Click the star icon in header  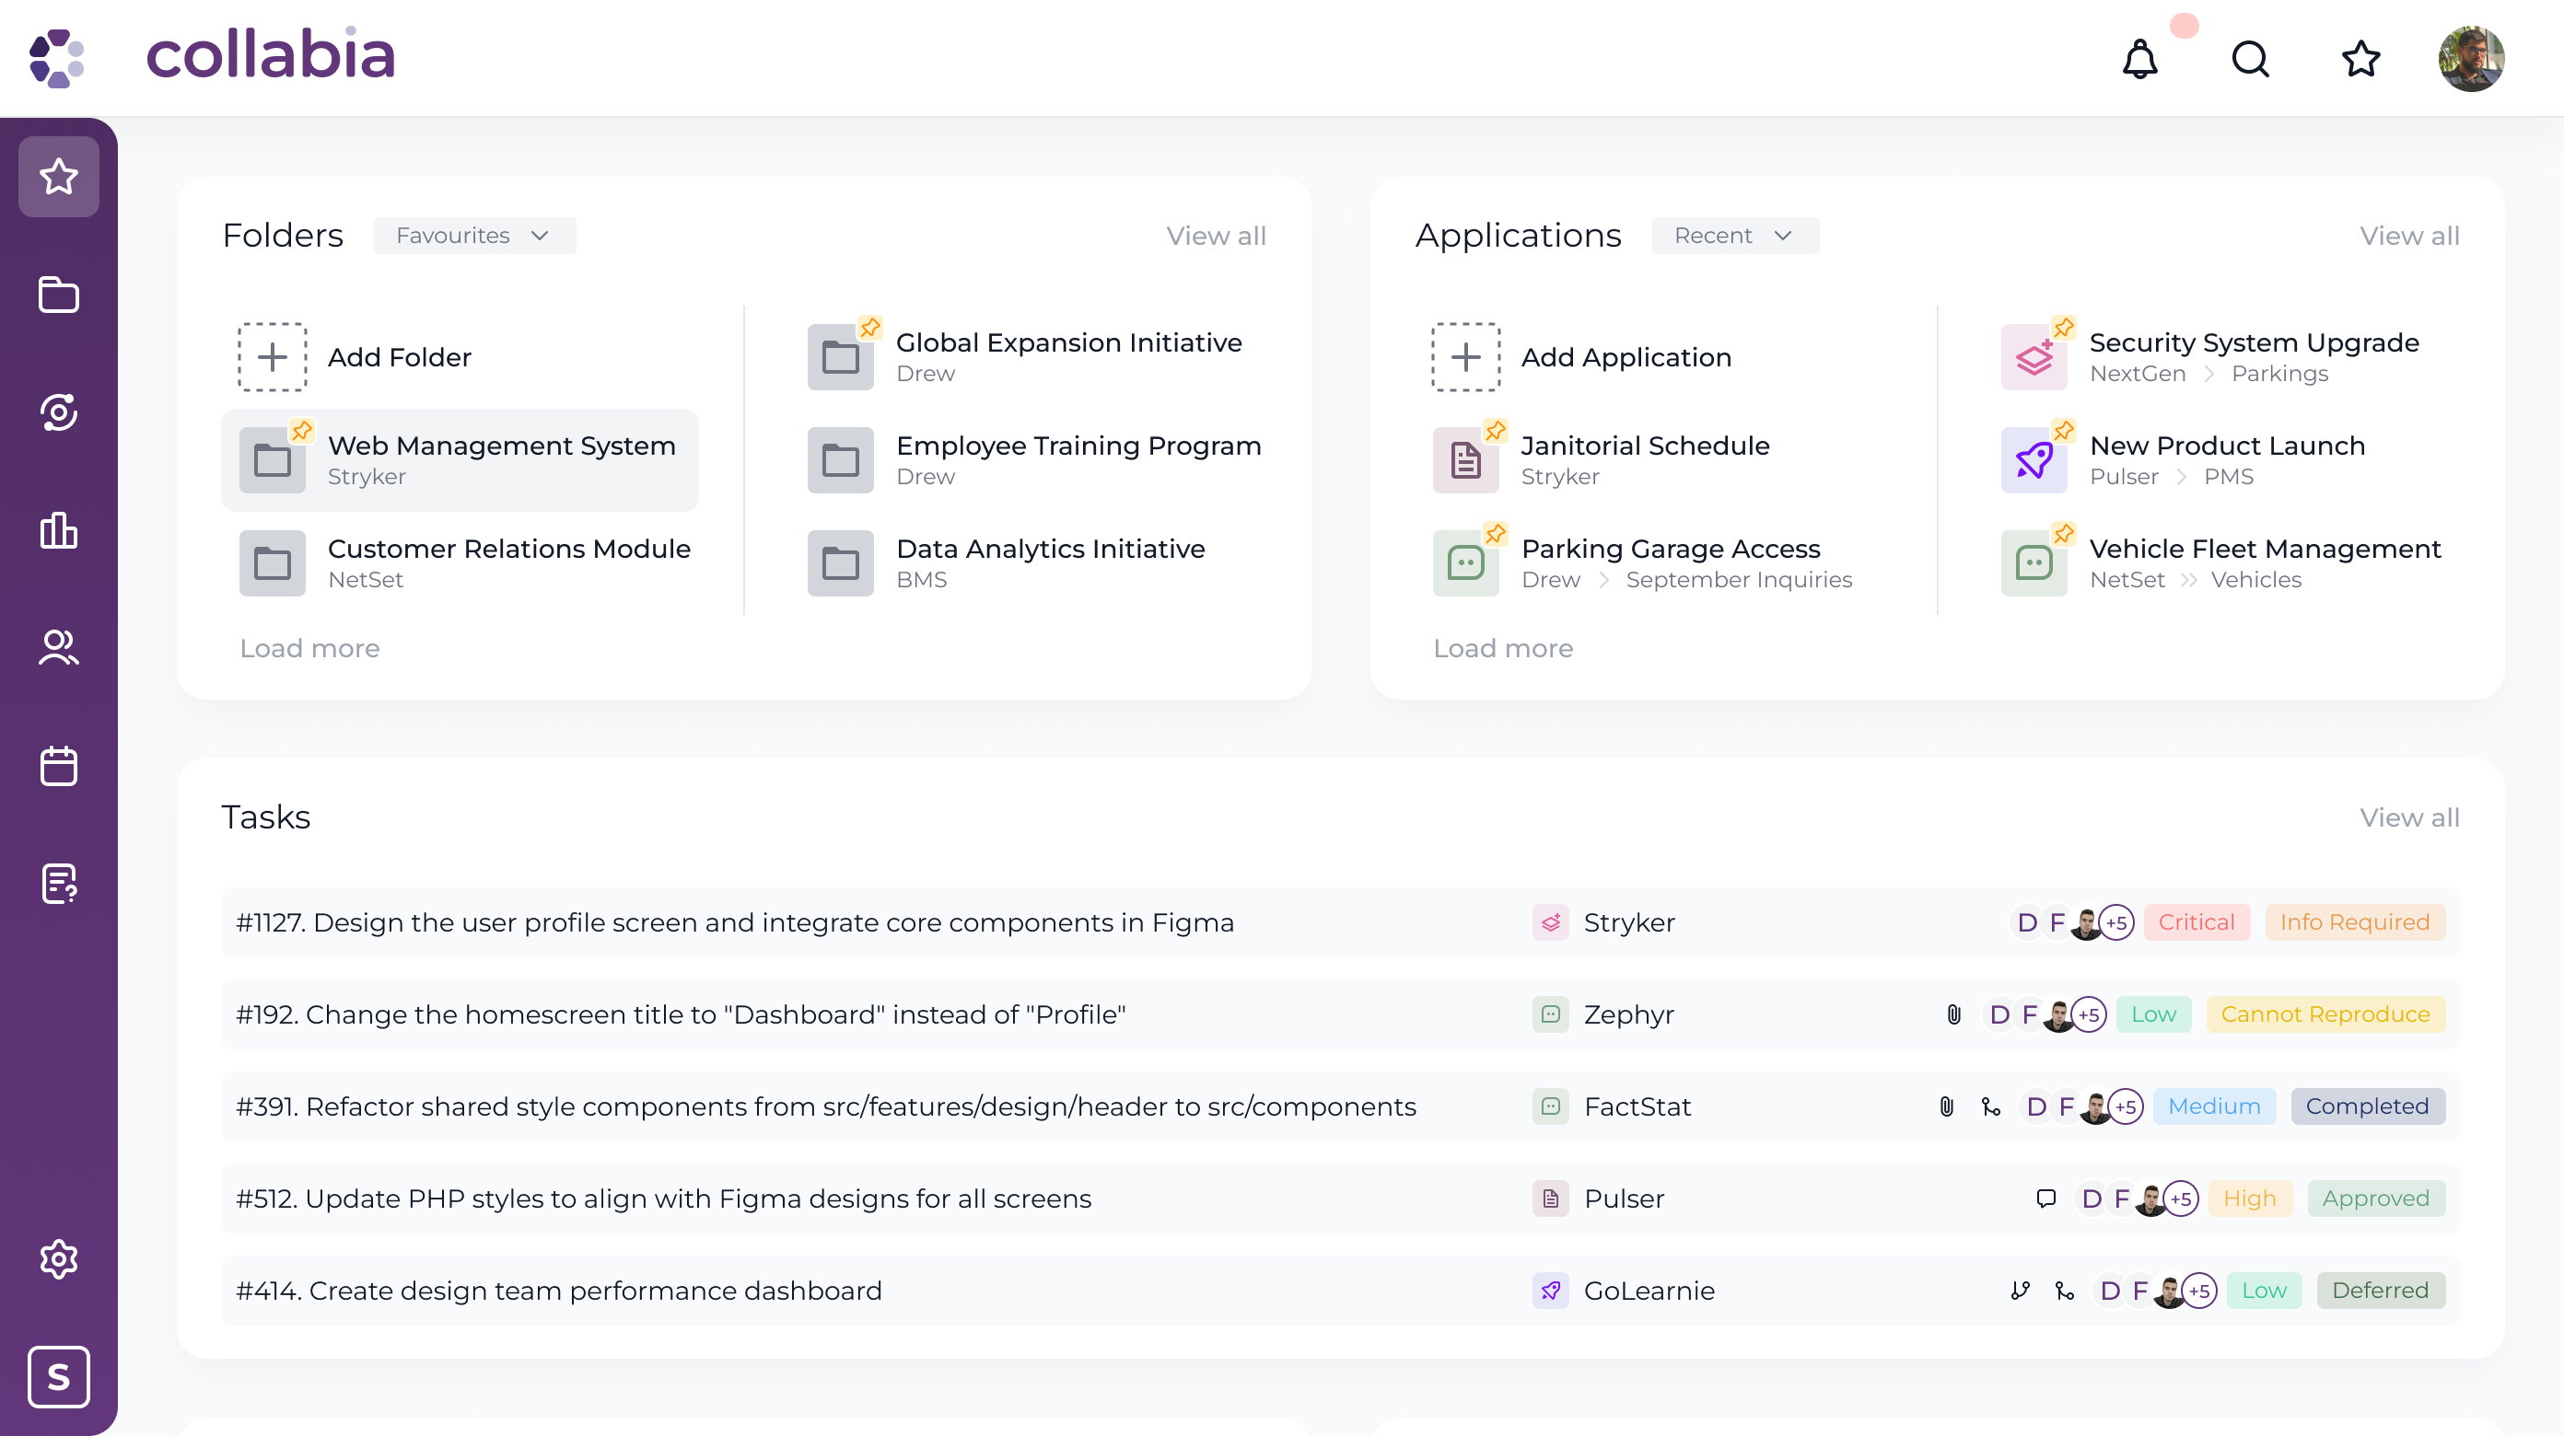point(2360,59)
